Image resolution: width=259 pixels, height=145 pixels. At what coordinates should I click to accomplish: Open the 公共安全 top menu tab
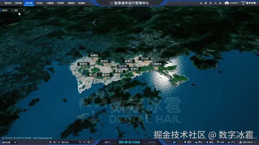[x=40, y=3]
